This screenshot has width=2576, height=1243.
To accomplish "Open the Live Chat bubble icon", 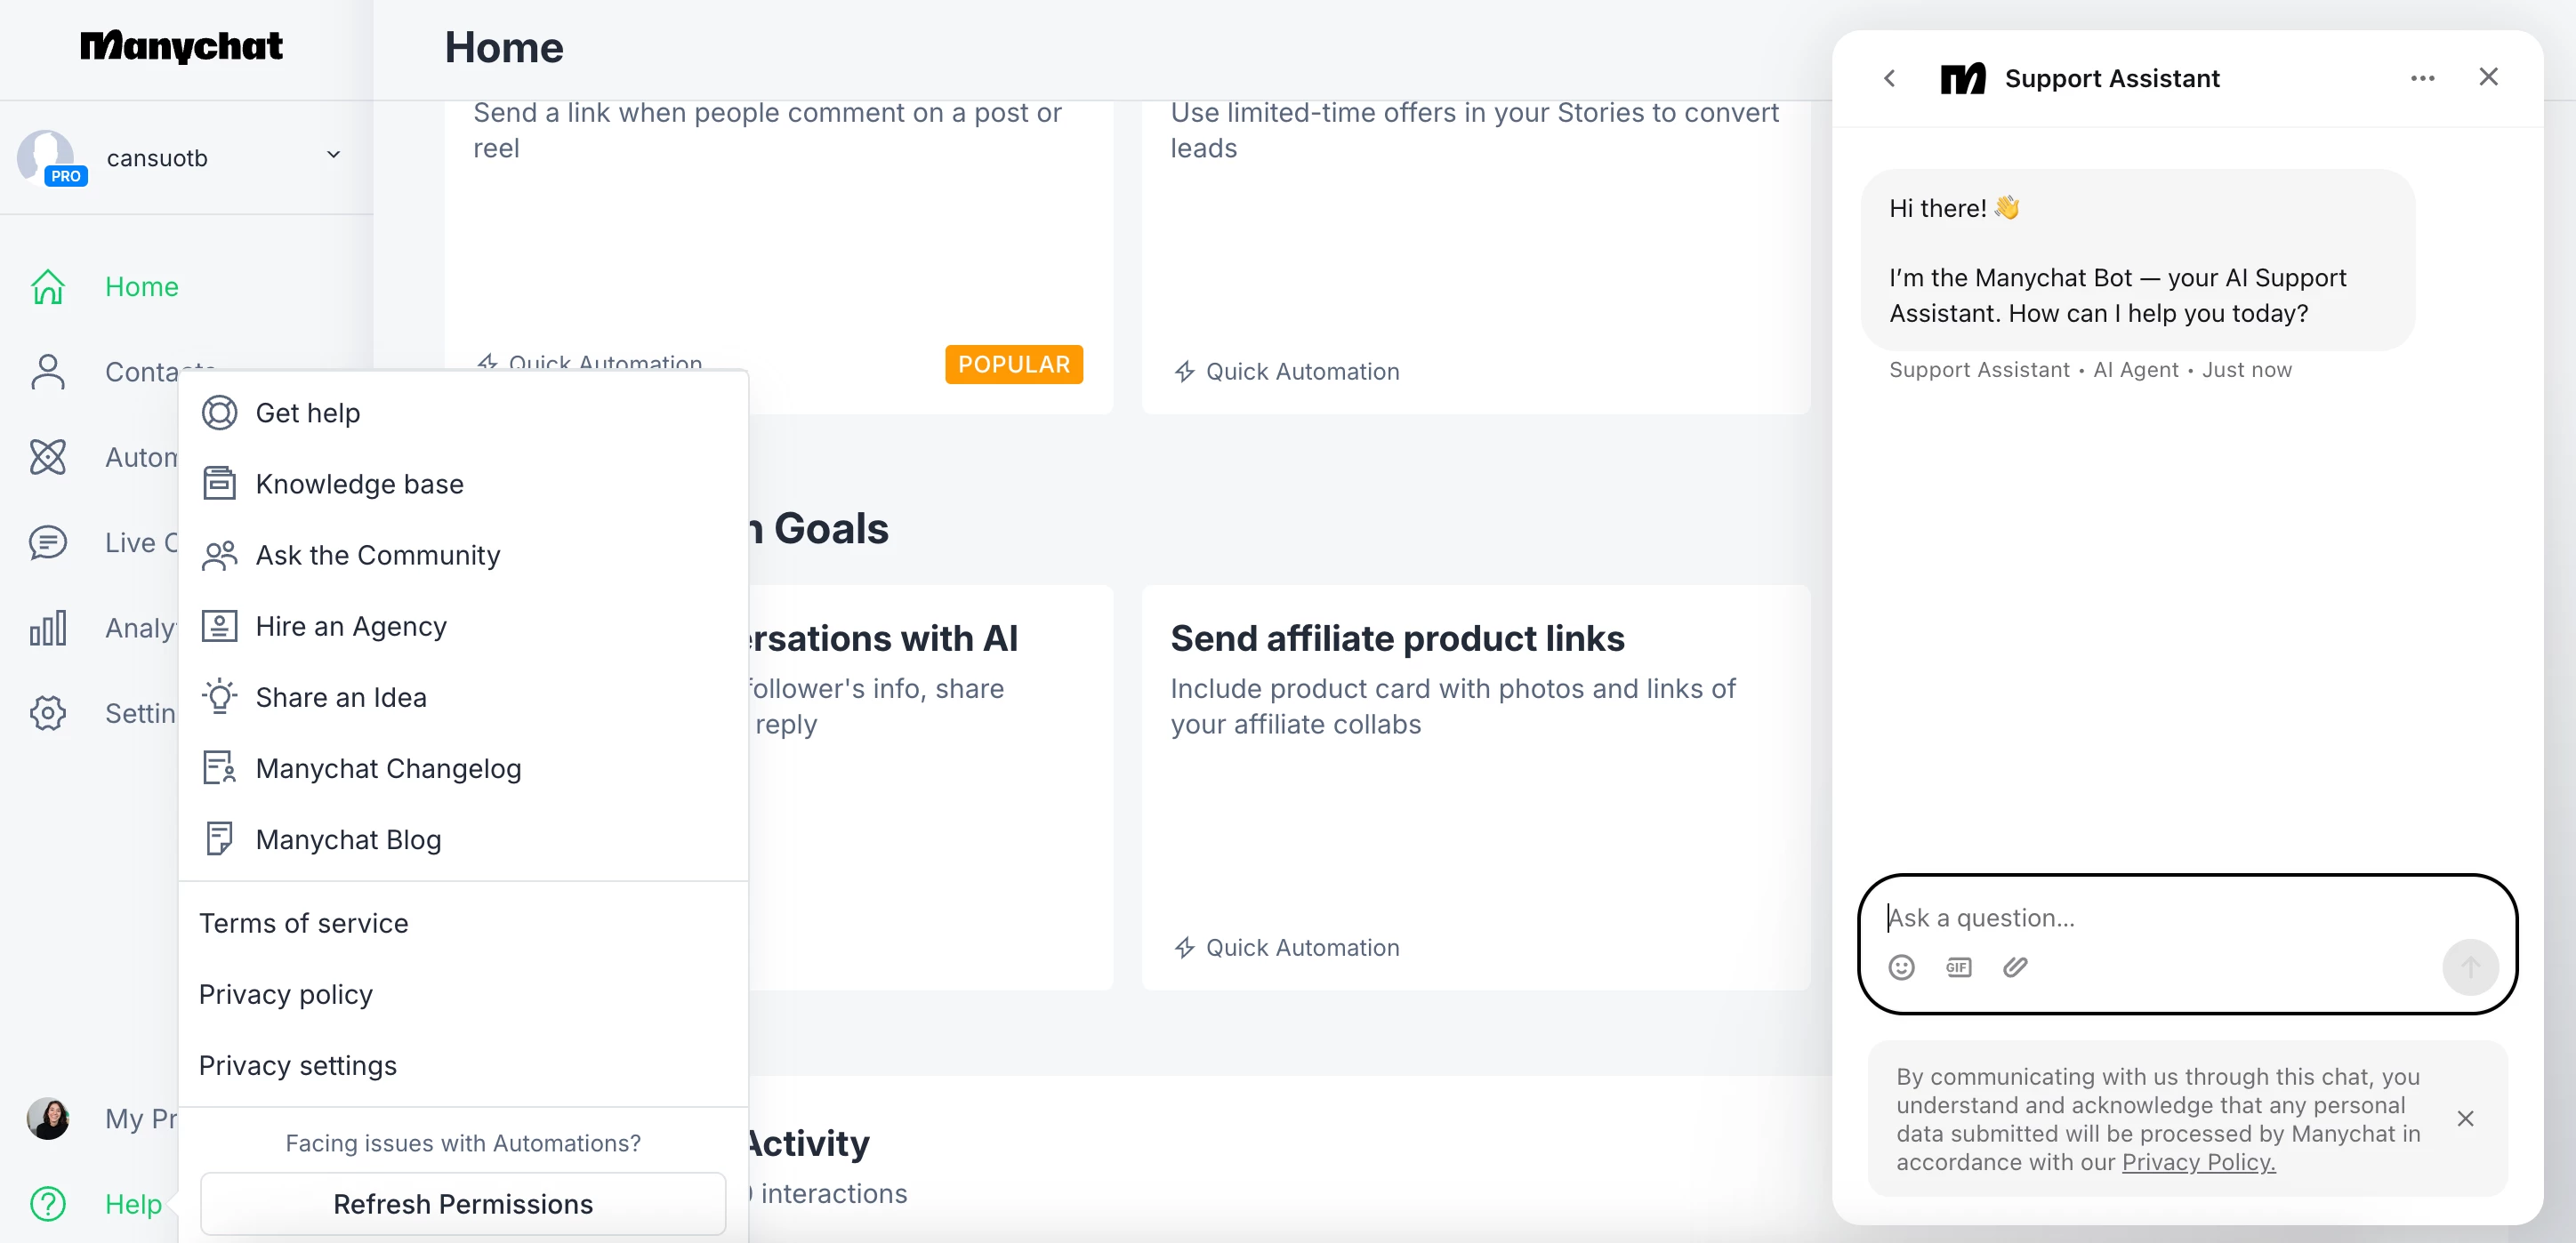I will [48, 542].
